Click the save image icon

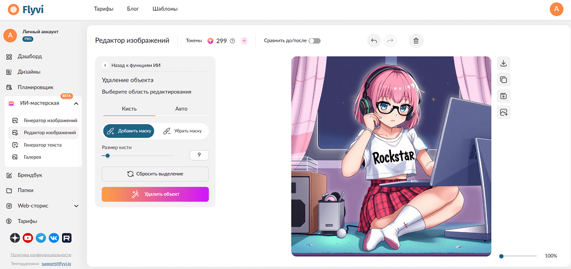pos(503,96)
